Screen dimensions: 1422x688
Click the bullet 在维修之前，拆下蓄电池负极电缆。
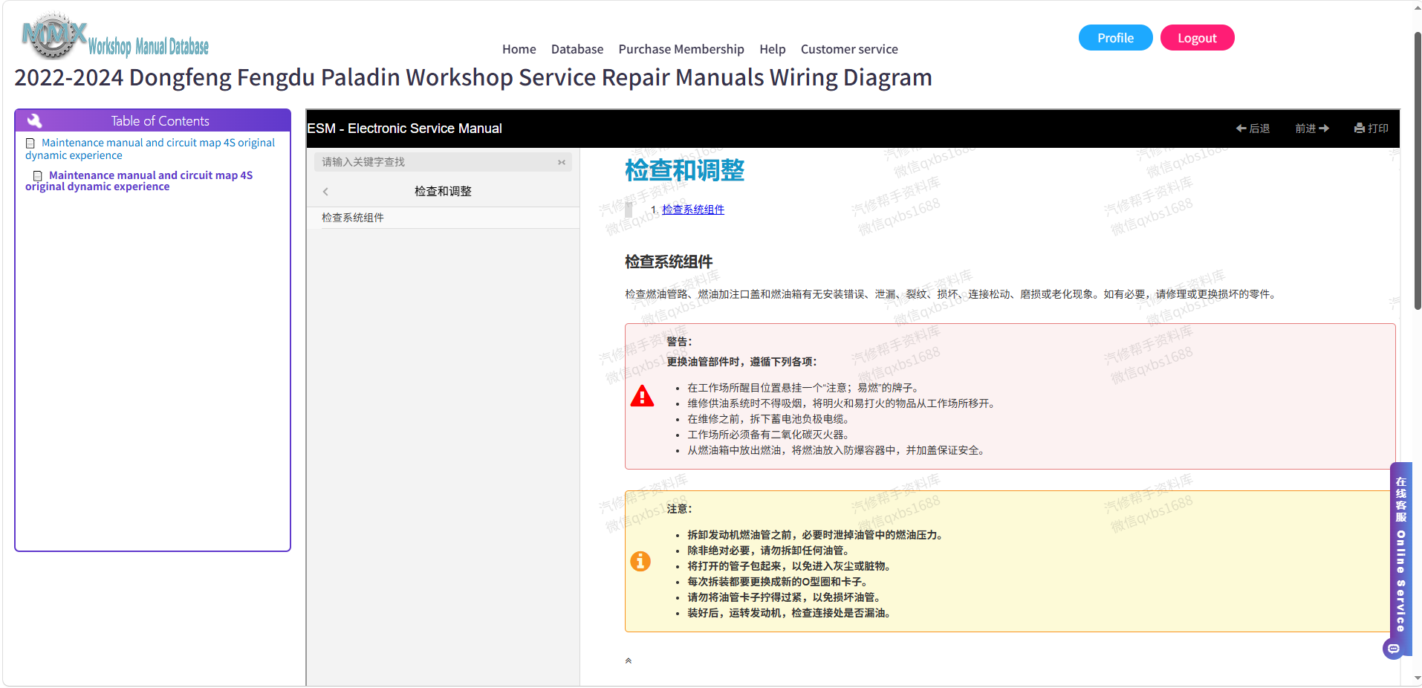coord(770,419)
